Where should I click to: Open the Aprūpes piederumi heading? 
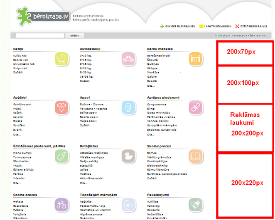tap(163, 98)
